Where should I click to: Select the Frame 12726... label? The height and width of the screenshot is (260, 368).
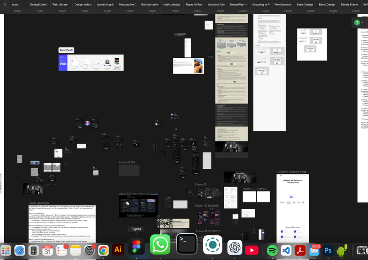click(128, 162)
